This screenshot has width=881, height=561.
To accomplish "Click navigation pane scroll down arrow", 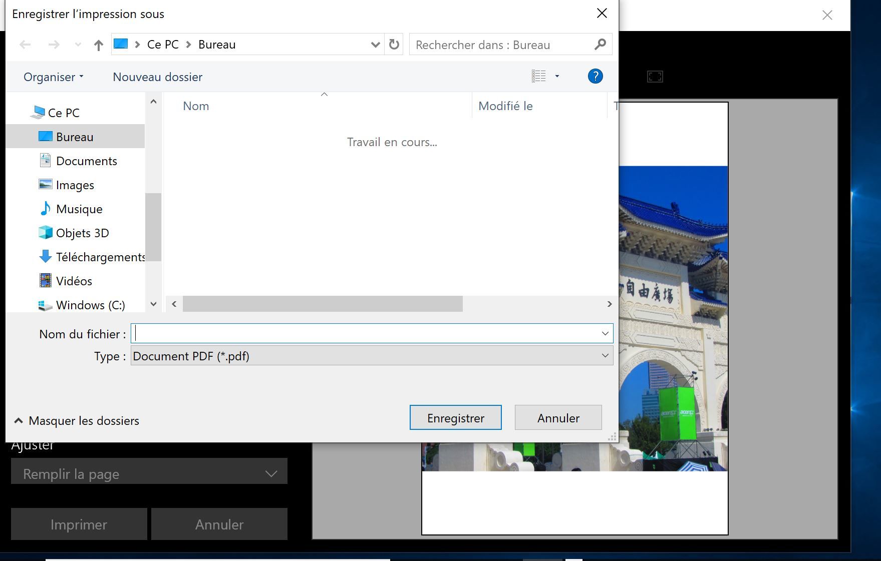I will coord(154,304).
